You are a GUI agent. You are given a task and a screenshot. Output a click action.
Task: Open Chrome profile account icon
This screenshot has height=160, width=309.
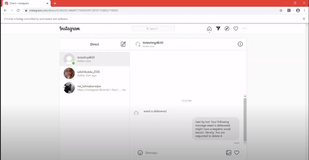(298, 11)
